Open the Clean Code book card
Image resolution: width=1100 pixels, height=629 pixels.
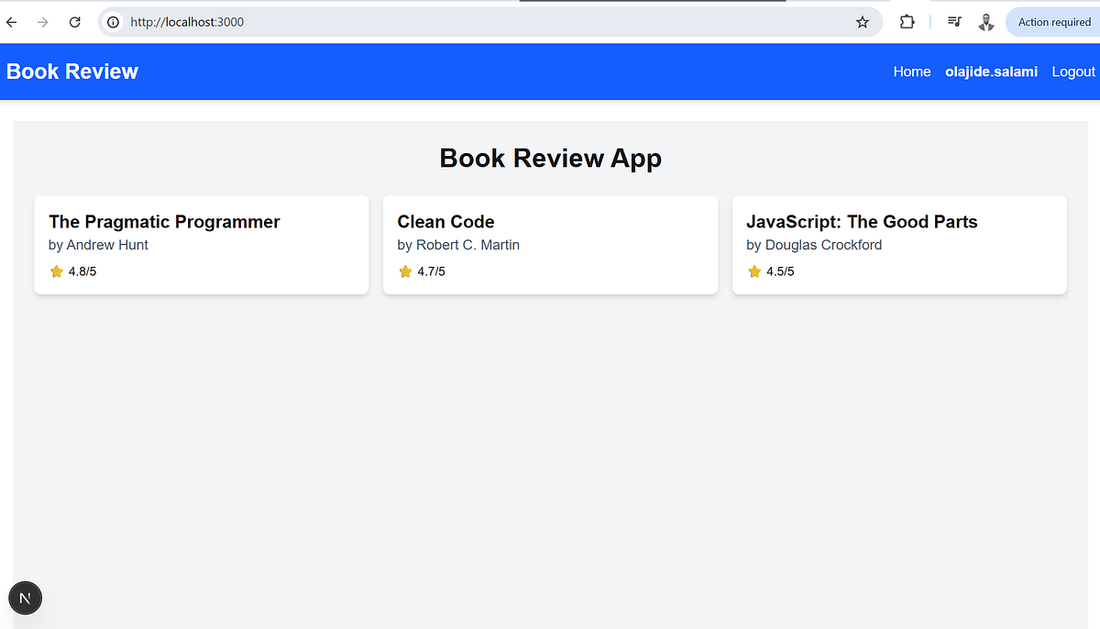[x=550, y=244]
